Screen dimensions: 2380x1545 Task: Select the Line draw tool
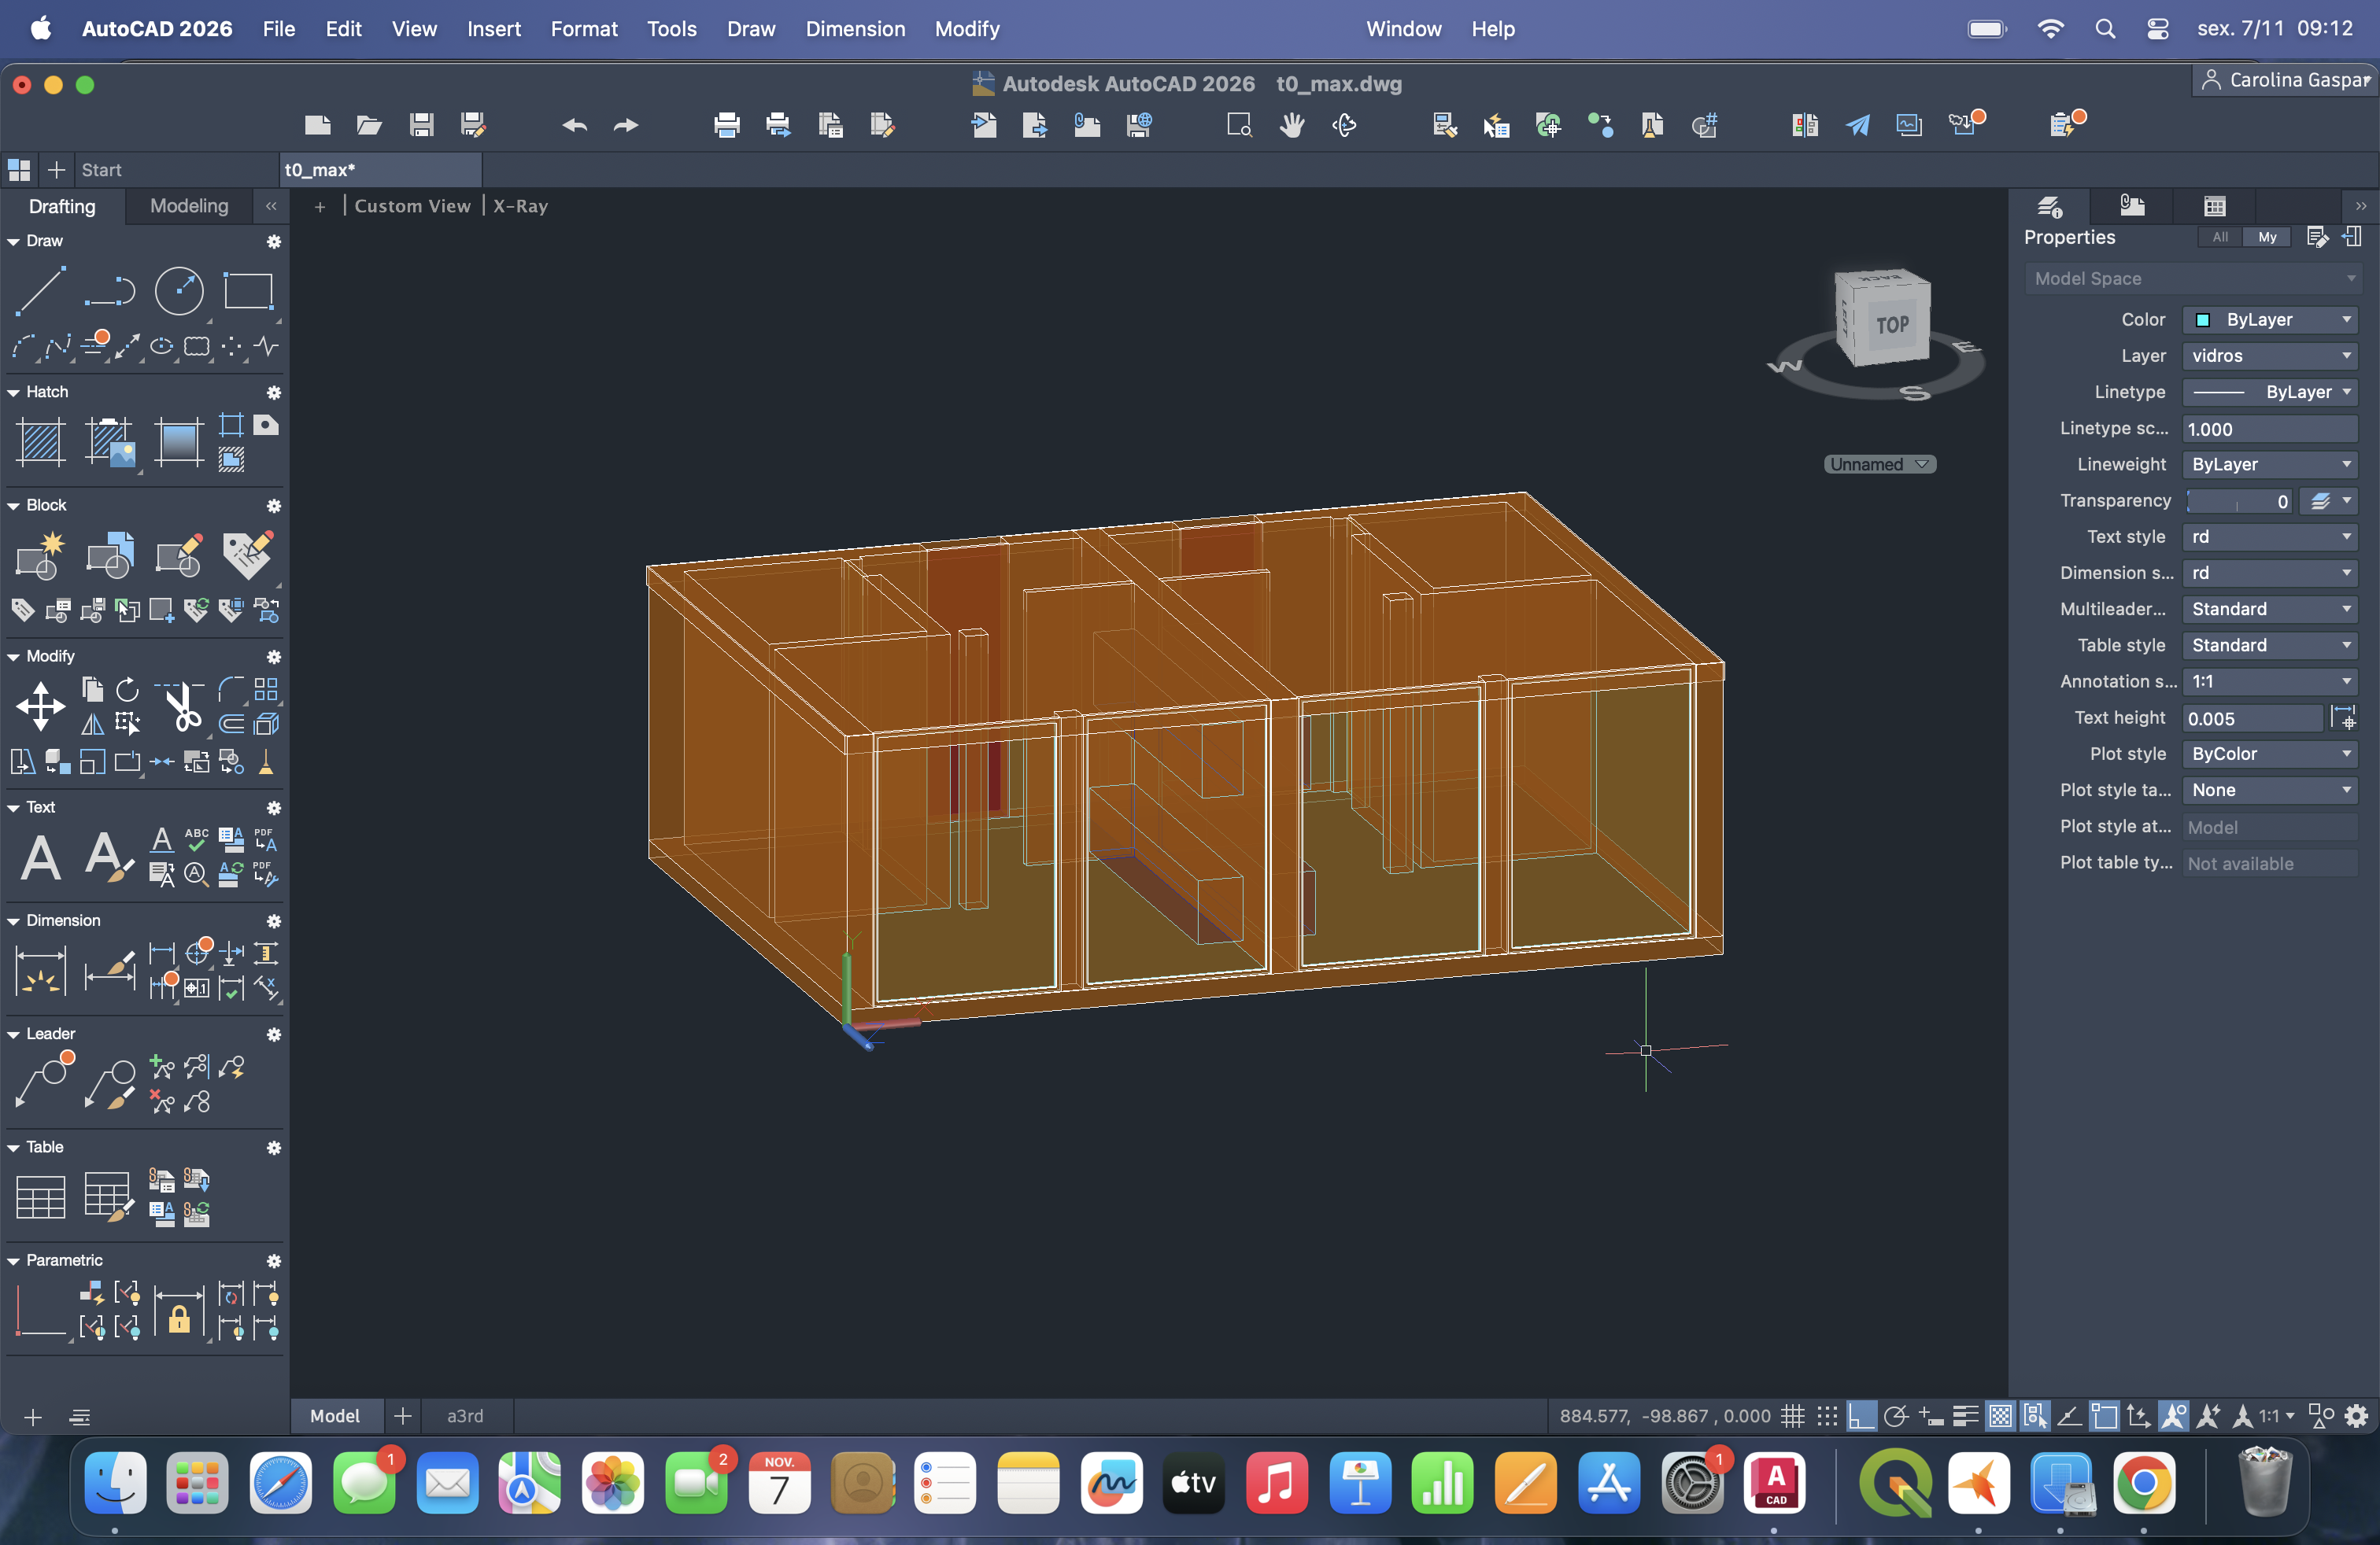tap(40, 291)
